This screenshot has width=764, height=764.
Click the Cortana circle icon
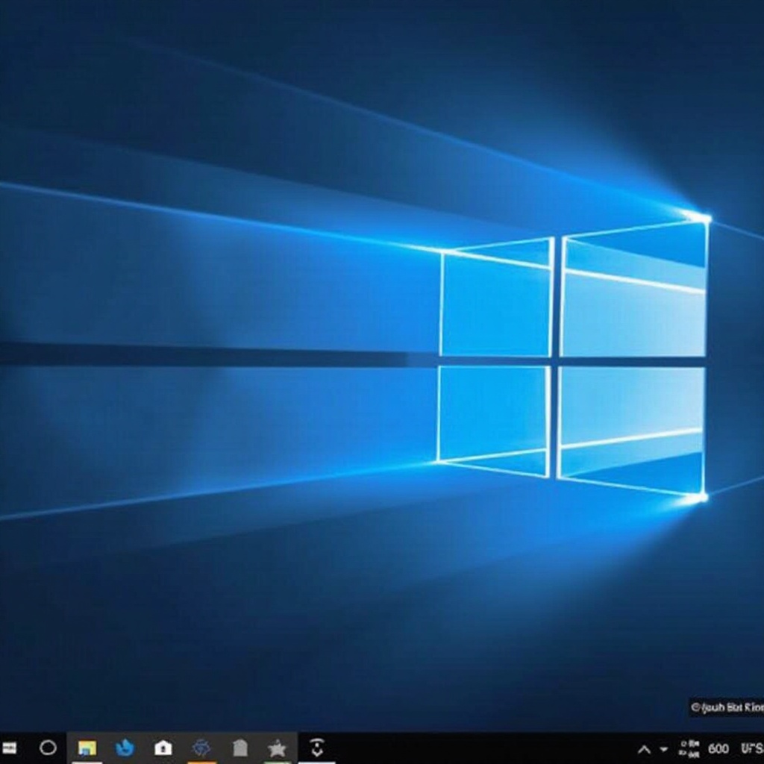[48, 748]
